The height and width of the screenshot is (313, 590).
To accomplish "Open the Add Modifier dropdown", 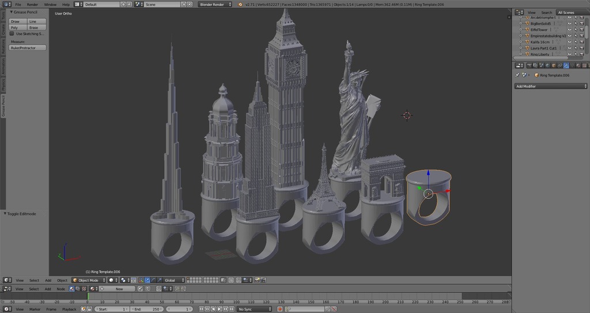I will coord(551,86).
